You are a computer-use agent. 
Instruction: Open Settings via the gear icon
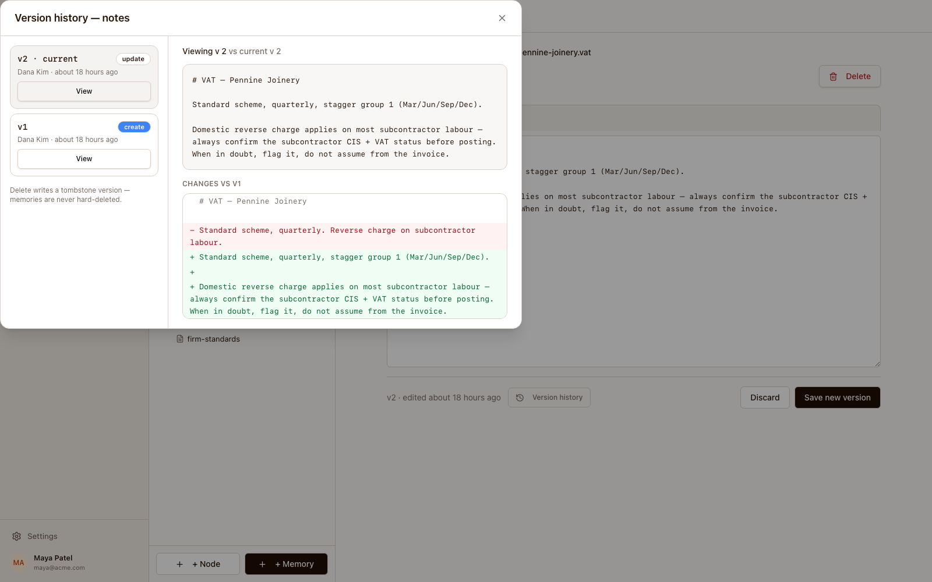pos(16,536)
